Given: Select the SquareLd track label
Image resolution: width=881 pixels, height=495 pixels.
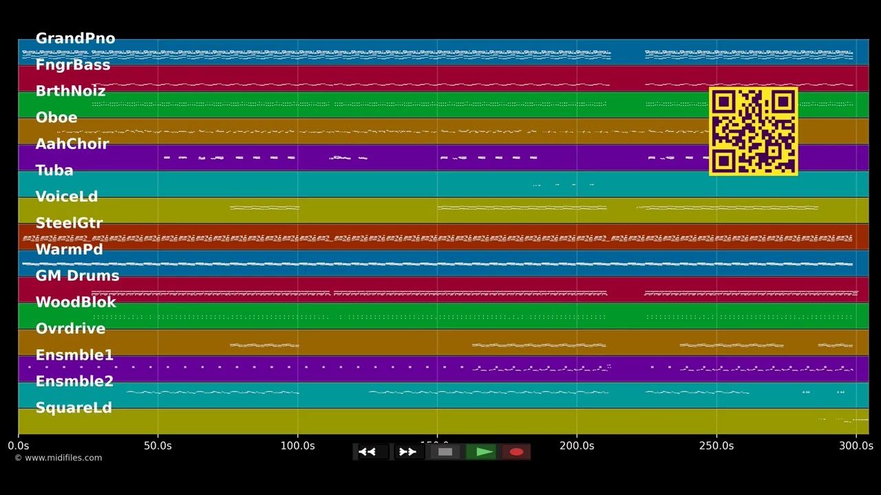Looking at the screenshot, I should tap(74, 408).
